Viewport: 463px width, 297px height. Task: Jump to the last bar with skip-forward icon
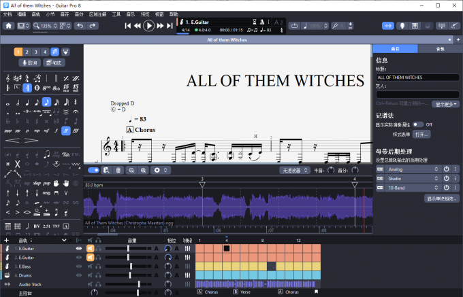[x=170, y=26]
